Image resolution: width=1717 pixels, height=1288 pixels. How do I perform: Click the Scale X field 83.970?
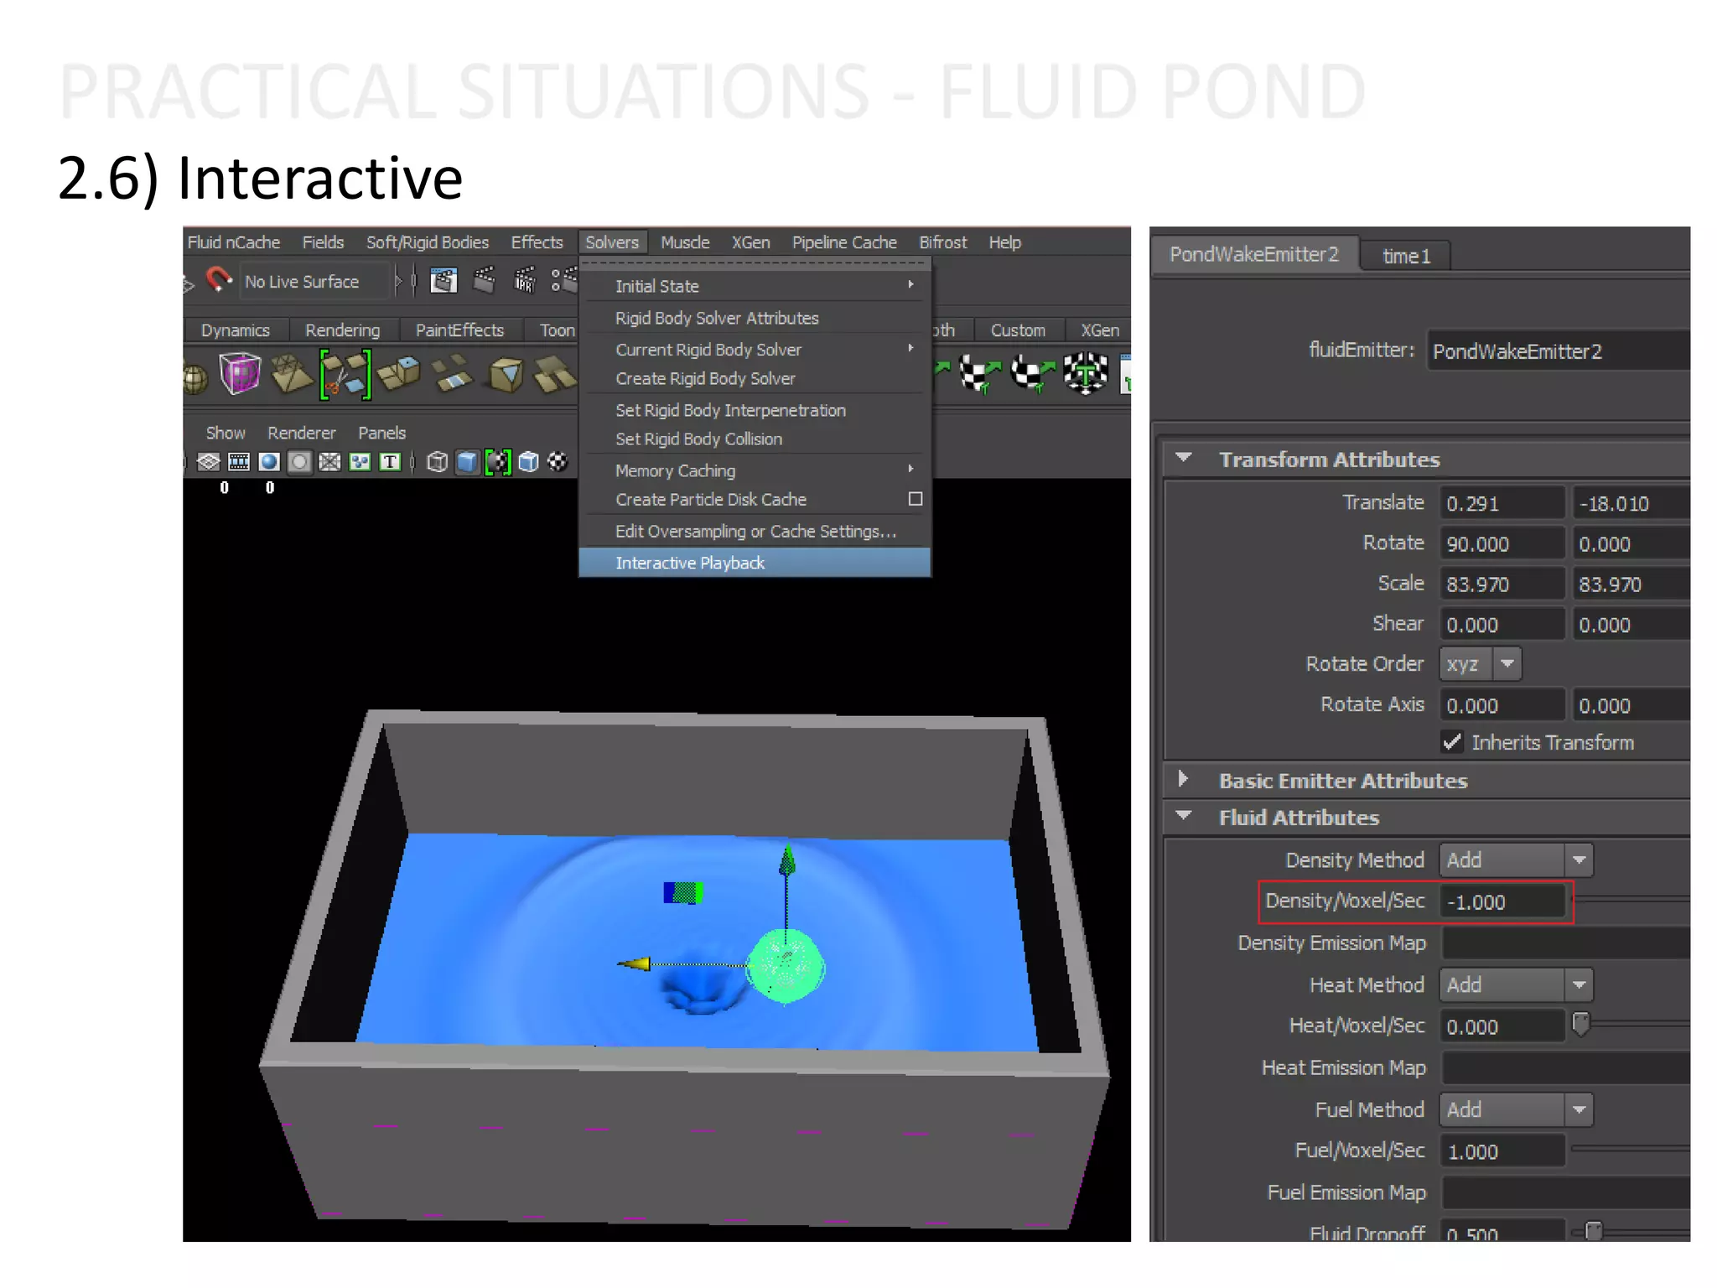point(1502,584)
